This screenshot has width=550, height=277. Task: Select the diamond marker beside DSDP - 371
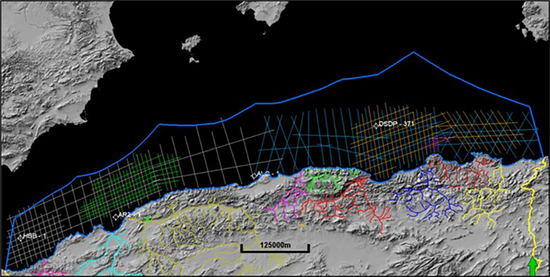[x=376, y=126]
